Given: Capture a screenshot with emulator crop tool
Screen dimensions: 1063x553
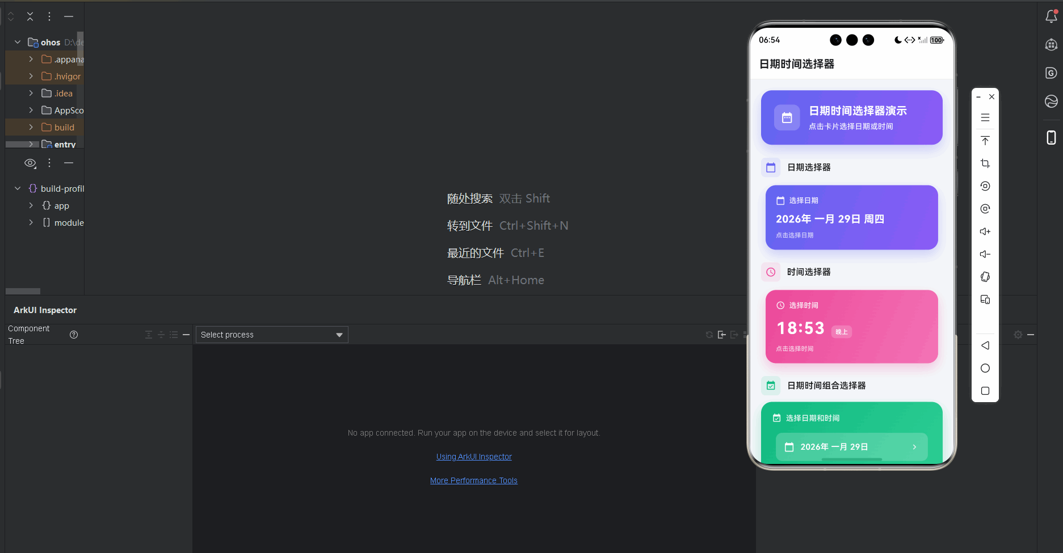Looking at the screenshot, I should [985, 163].
